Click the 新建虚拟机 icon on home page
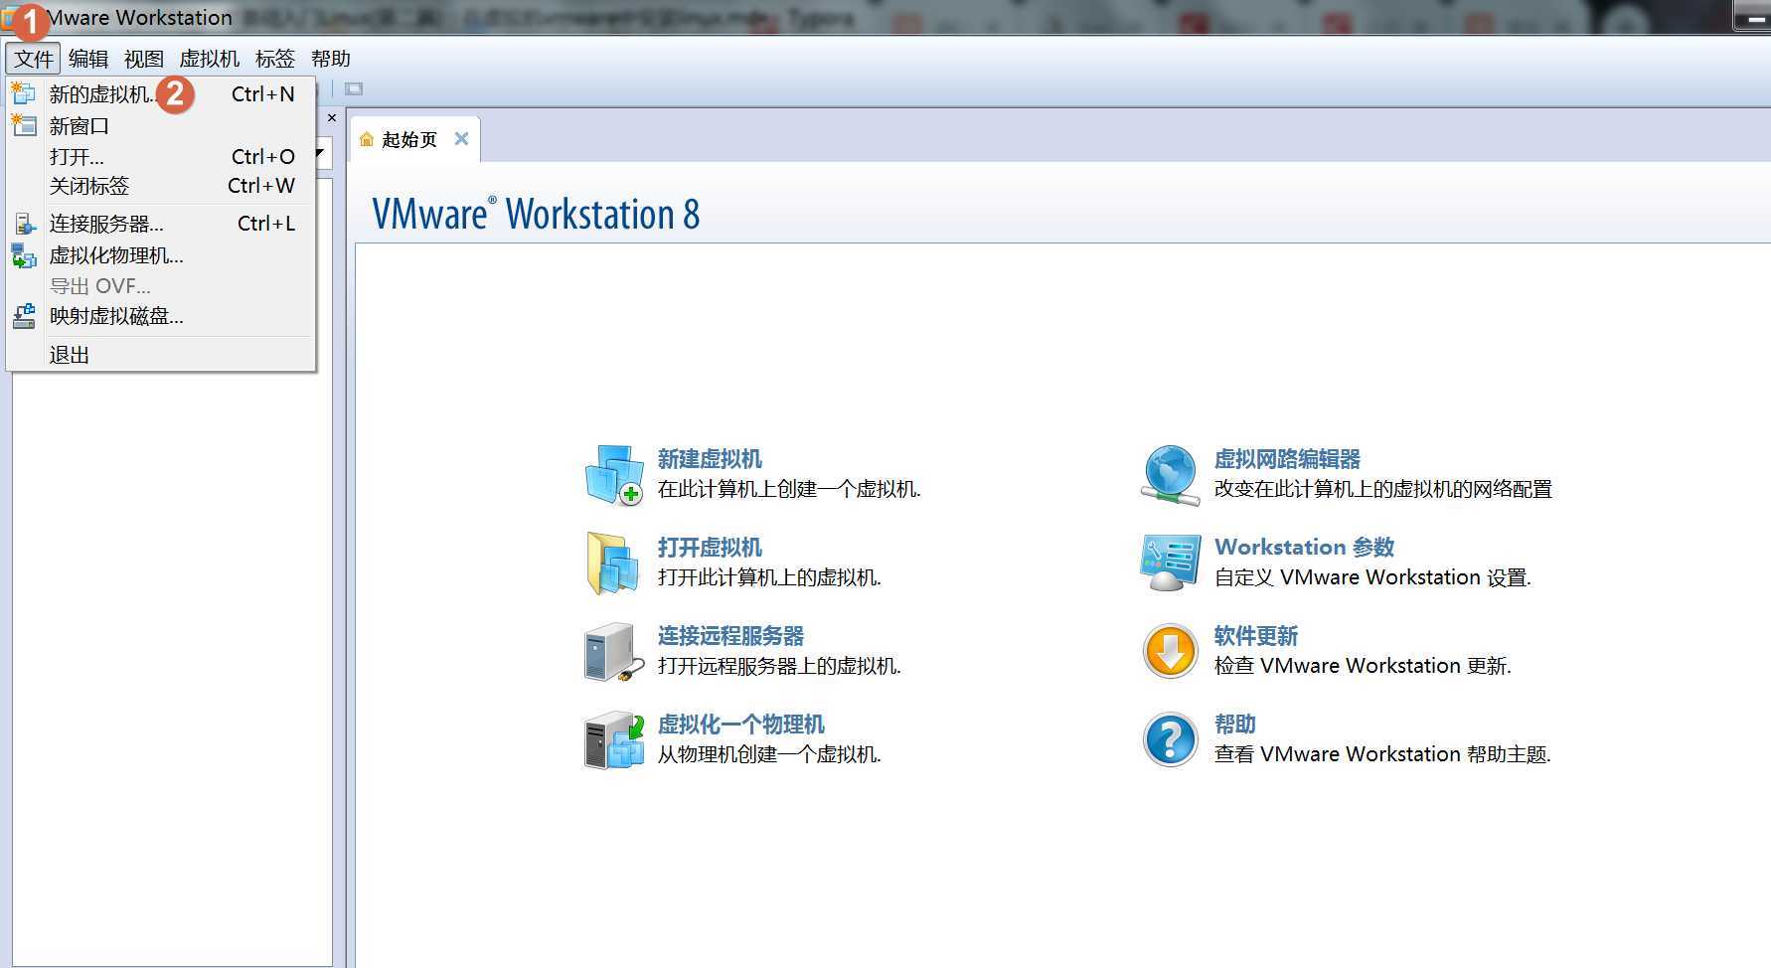 coord(613,475)
